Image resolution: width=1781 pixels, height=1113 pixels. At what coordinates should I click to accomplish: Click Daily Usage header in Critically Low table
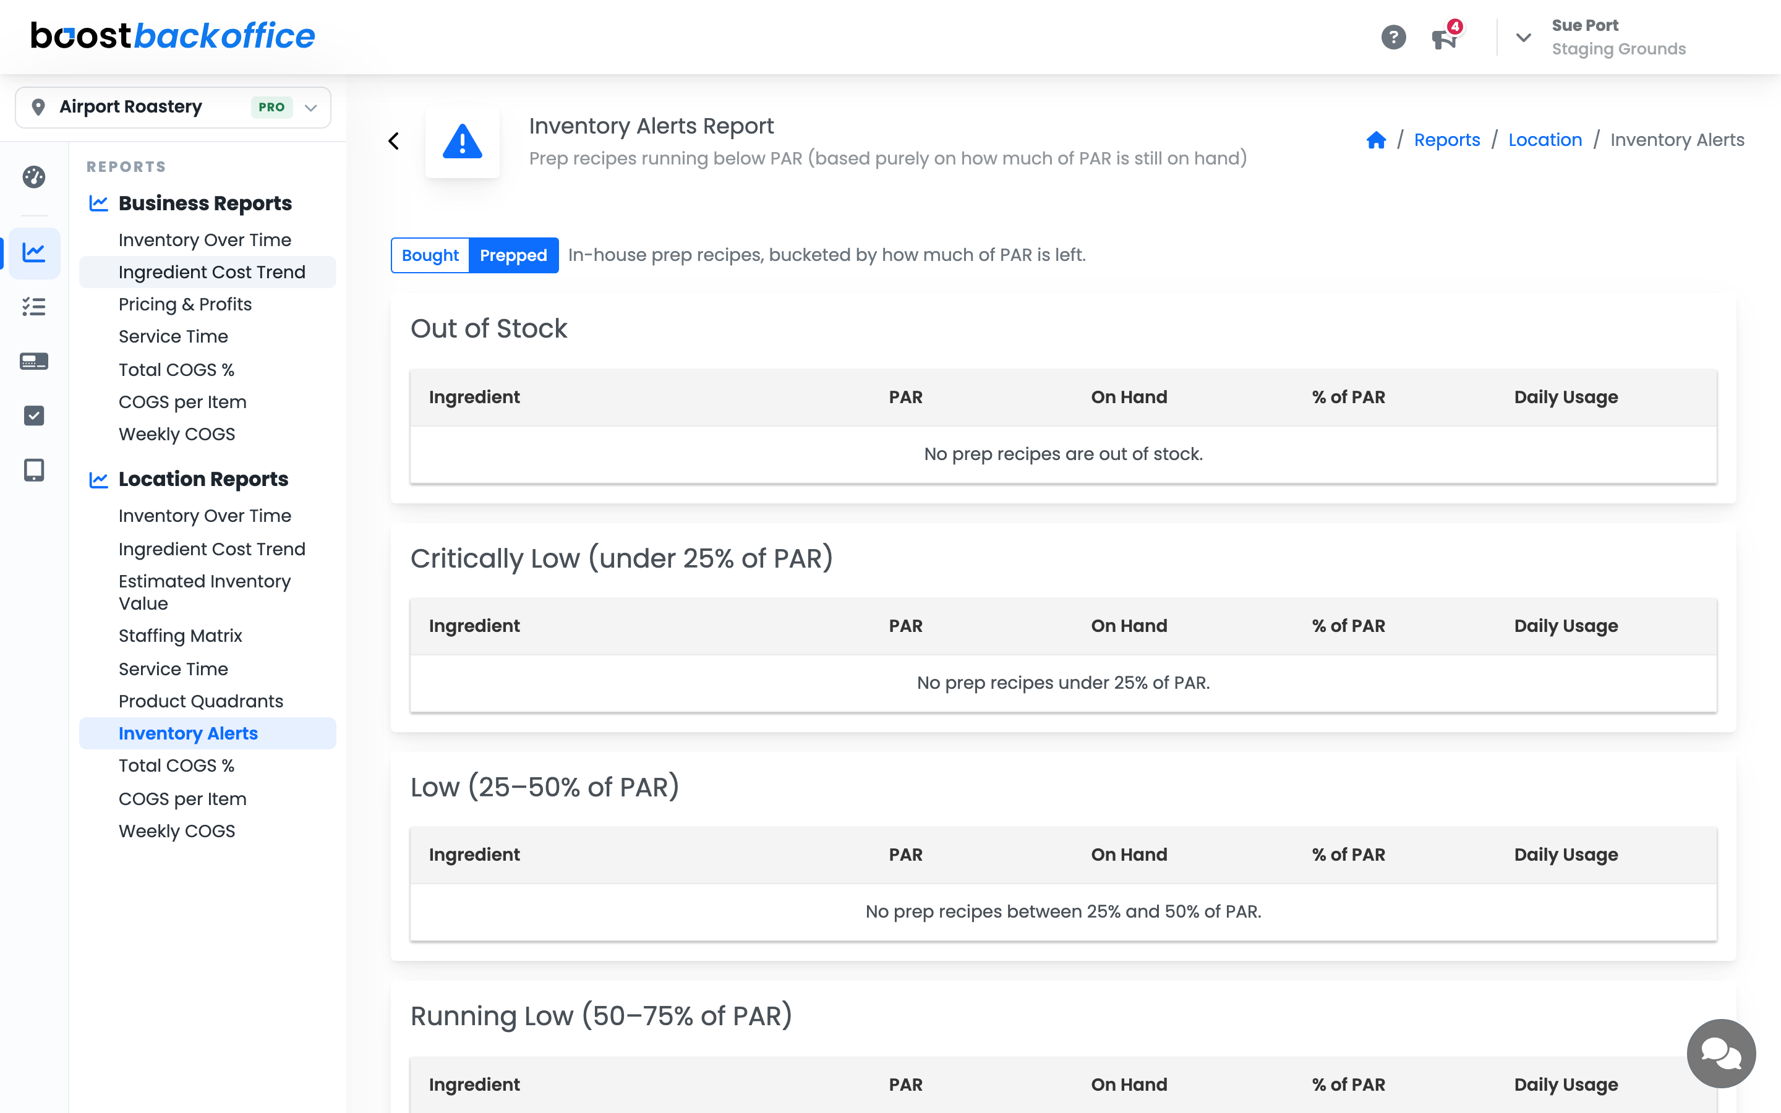click(1566, 626)
